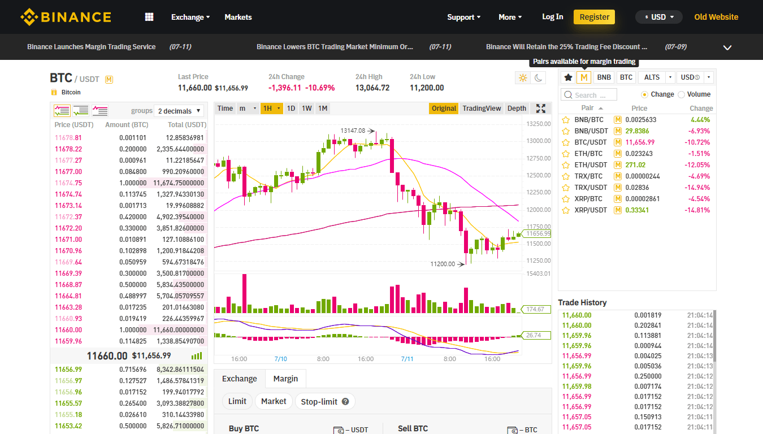Click the Stop-limit help question icon
The width and height of the screenshot is (763, 434).
pyautogui.click(x=345, y=402)
